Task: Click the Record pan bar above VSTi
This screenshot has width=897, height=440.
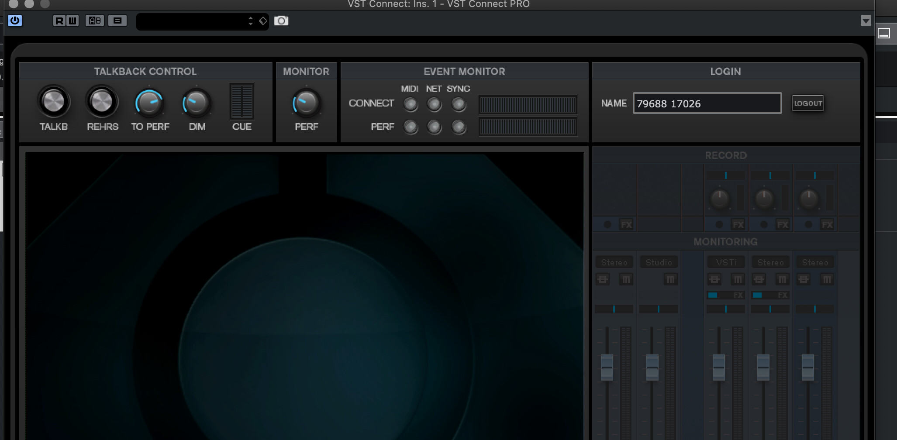Action: point(726,175)
